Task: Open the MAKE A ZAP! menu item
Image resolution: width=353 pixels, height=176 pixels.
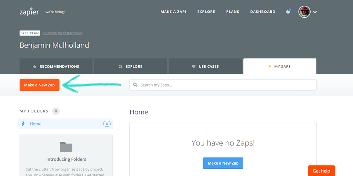Action: [173, 12]
